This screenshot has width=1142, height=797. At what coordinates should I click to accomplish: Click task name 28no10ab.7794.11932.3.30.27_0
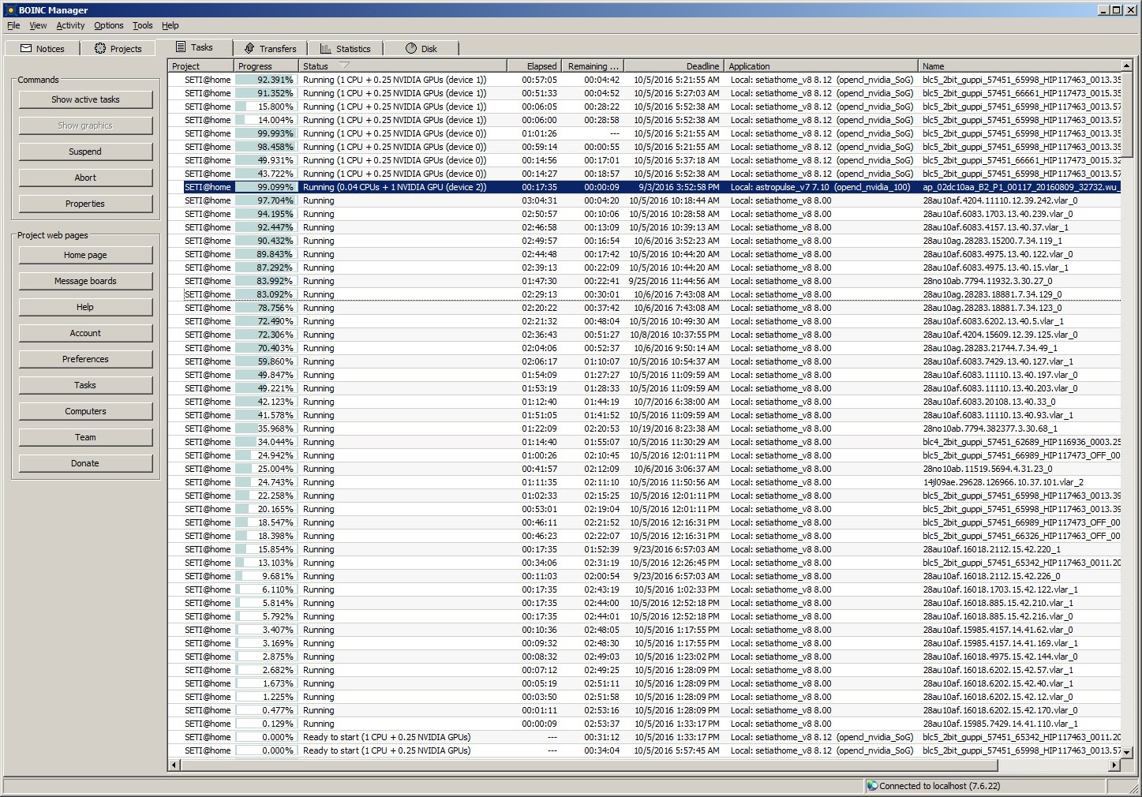(987, 281)
